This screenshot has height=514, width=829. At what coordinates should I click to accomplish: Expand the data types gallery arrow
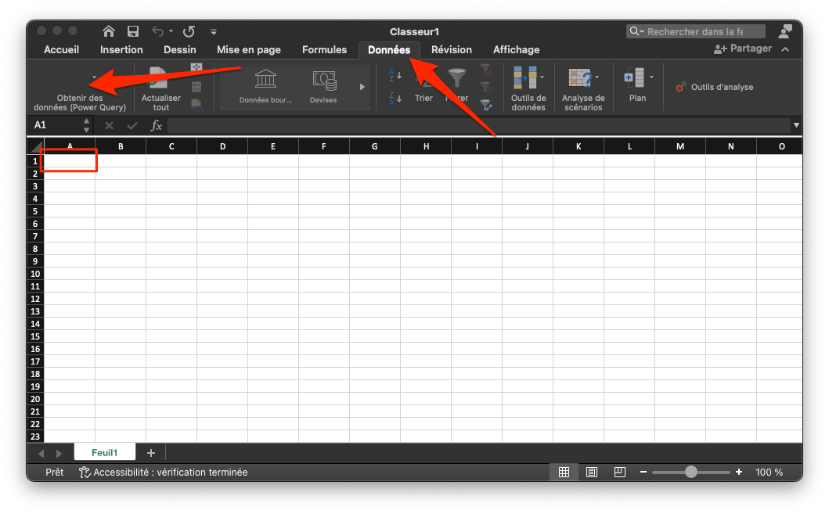click(362, 87)
